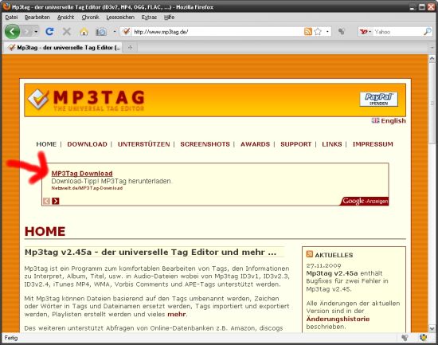Open the Ansicht menu
The image size is (438, 345).
click(66, 18)
